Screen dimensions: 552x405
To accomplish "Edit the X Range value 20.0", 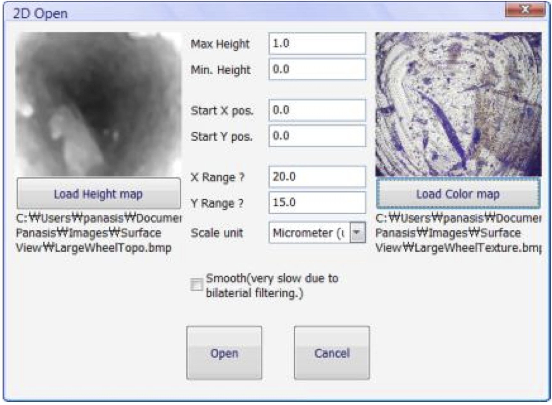I will (x=317, y=177).
